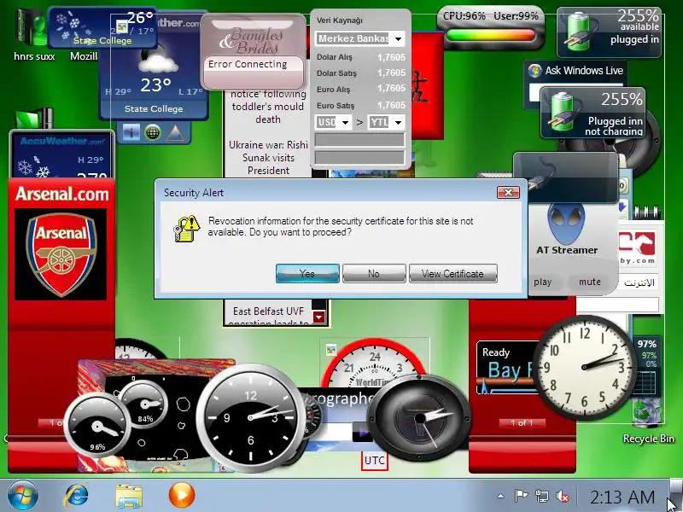
Task: Click the Ask Windows Live logo icon
Action: [x=535, y=71]
